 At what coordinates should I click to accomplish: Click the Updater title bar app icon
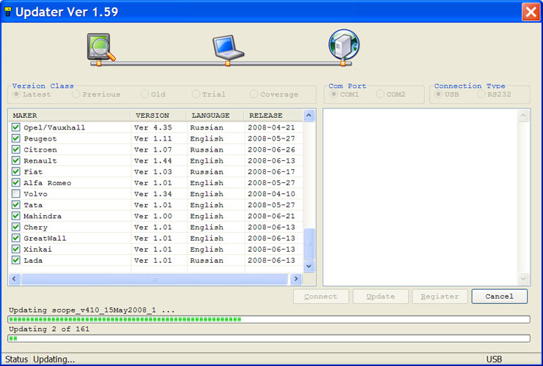tap(7, 12)
